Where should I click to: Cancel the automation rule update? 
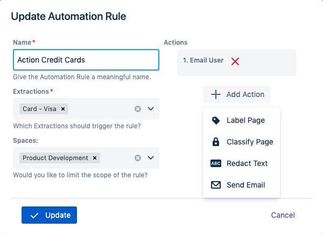283,215
